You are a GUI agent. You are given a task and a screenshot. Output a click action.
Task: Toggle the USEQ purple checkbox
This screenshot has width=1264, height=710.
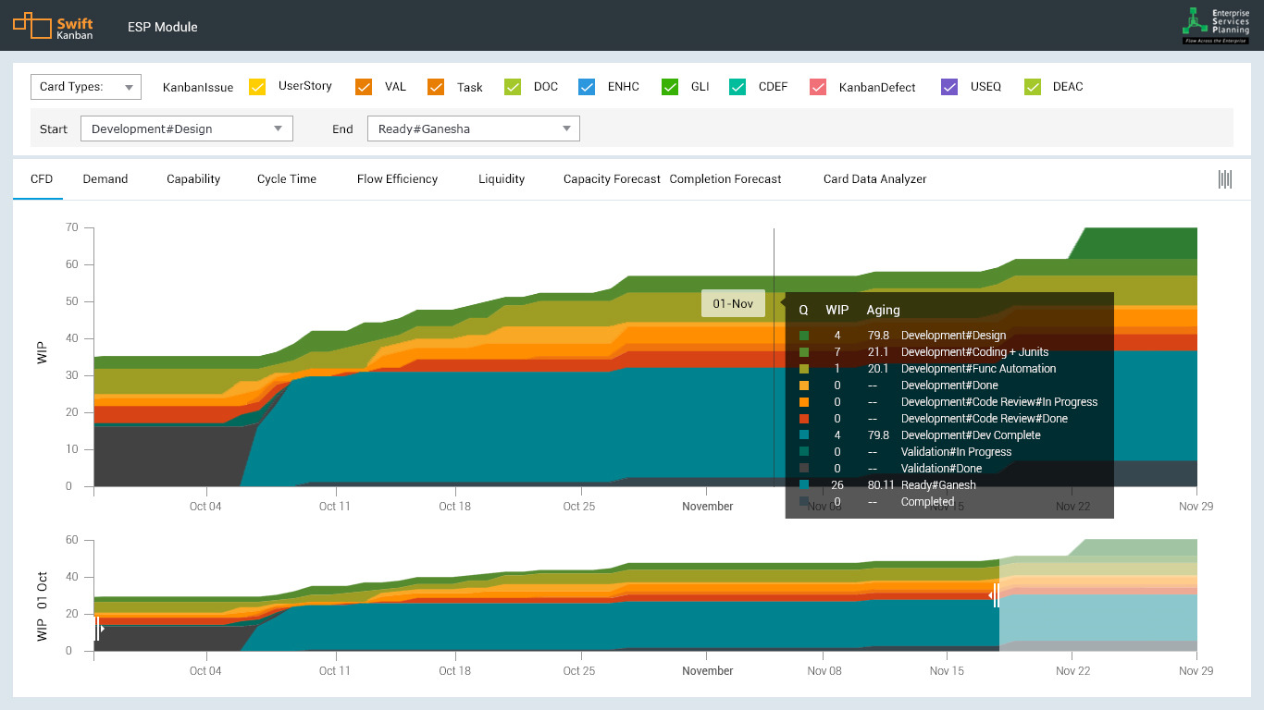(x=949, y=87)
